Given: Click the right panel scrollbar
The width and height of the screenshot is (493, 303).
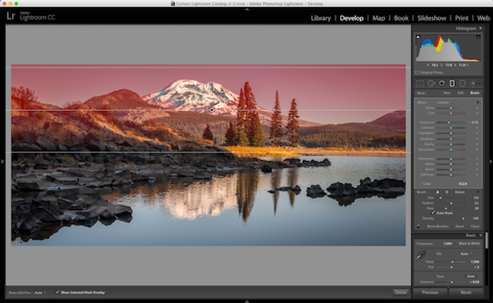Looking at the screenshot, I should (487, 240).
